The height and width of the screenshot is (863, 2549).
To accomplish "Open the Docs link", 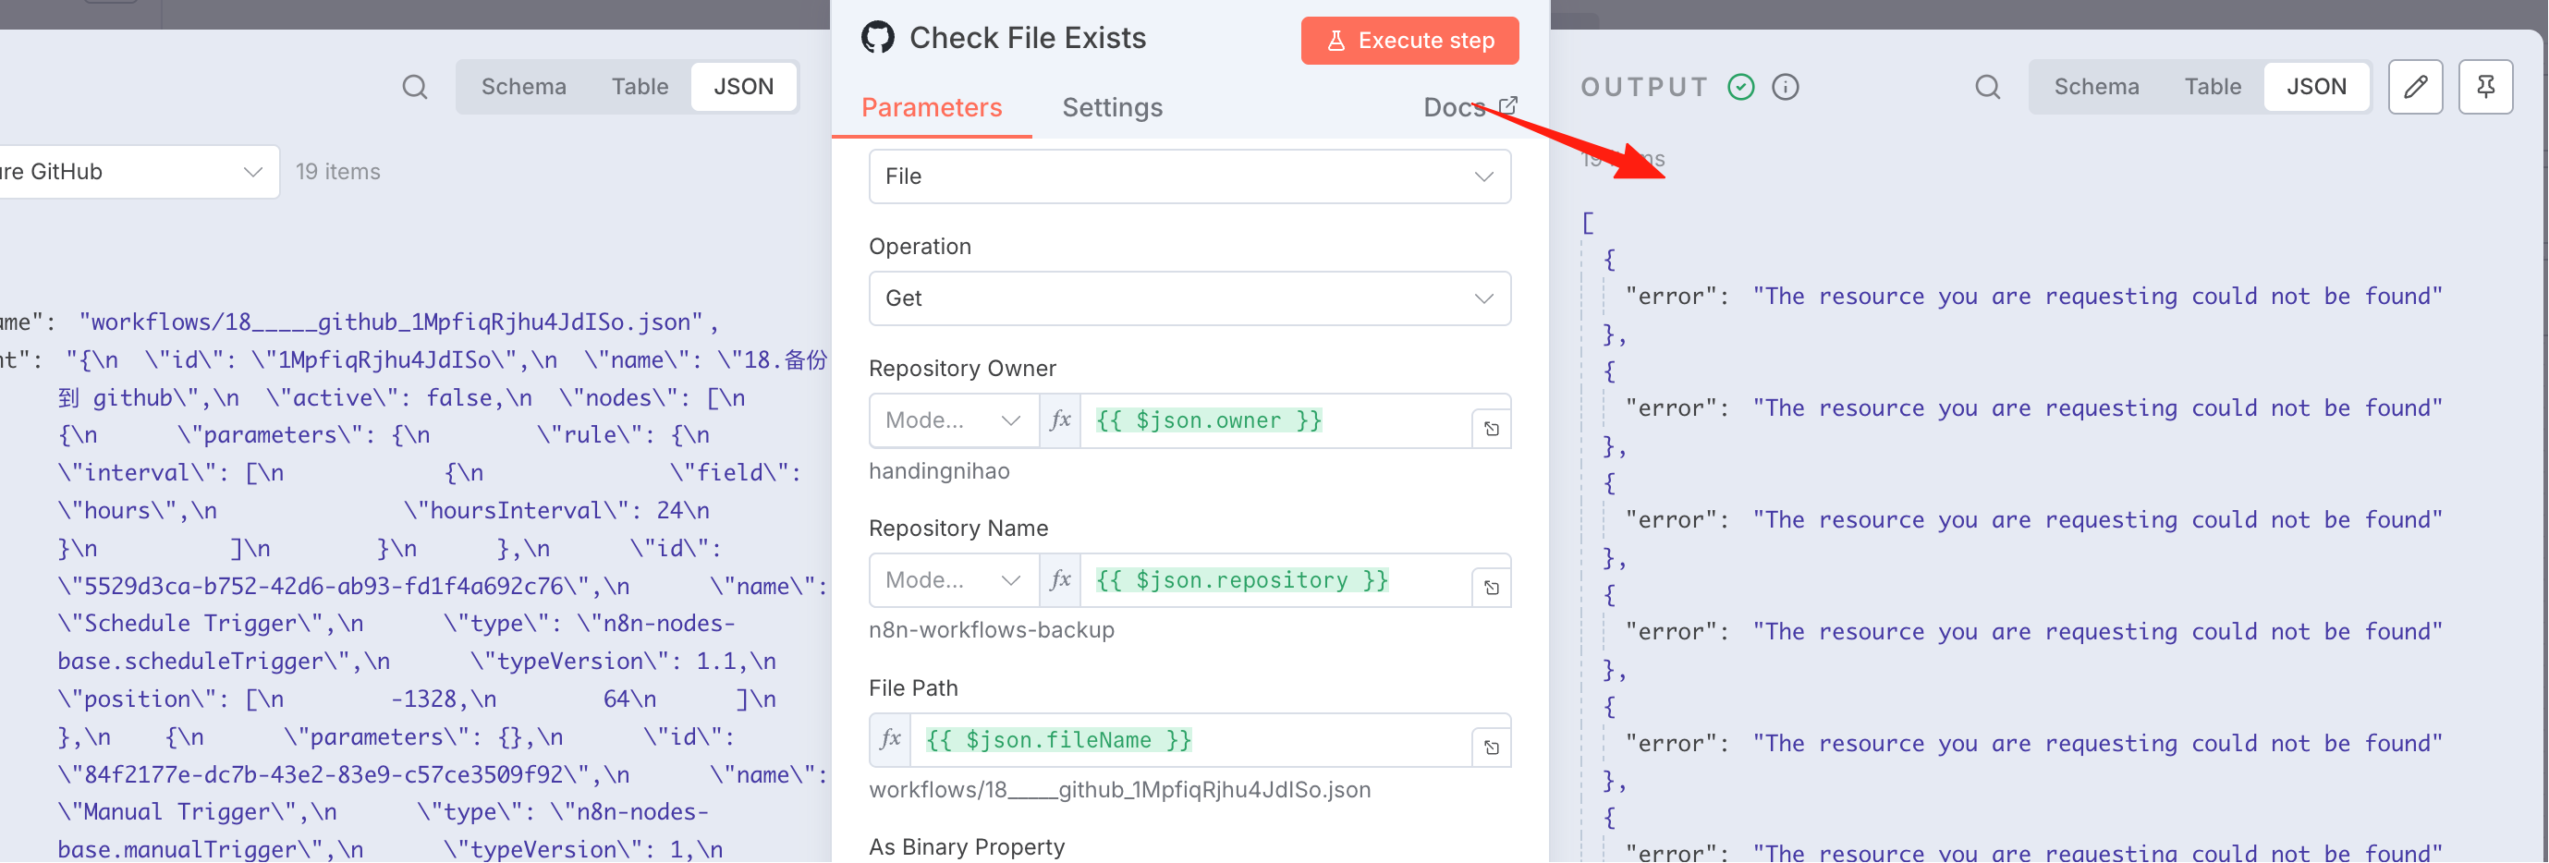I will pyautogui.click(x=1470, y=107).
